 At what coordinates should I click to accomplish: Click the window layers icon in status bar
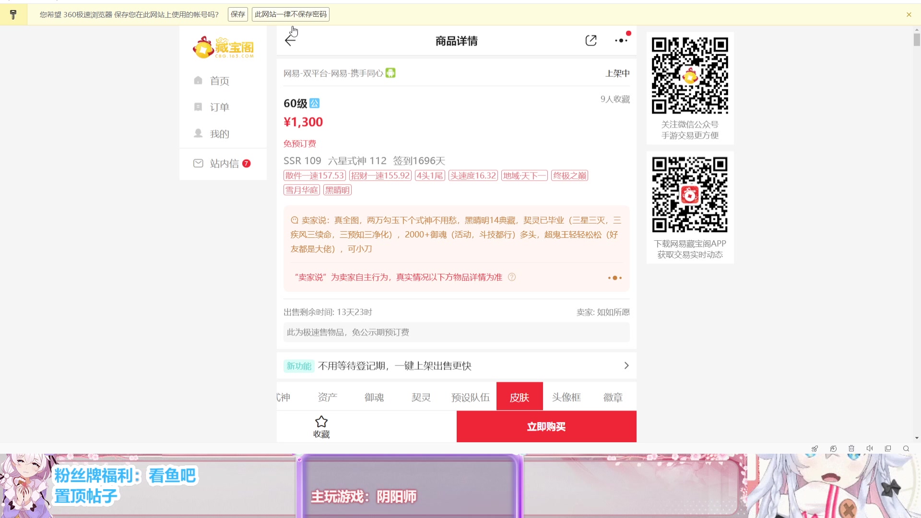click(888, 448)
